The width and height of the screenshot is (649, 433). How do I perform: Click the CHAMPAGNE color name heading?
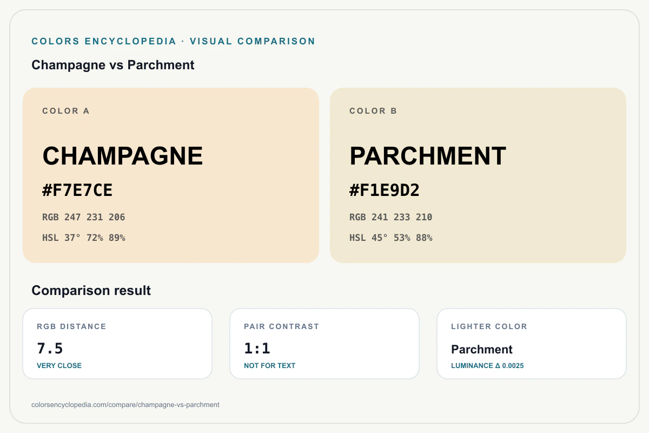pyautogui.click(x=123, y=156)
